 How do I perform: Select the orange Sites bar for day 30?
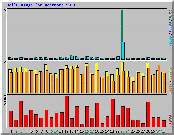pyautogui.click(x=159, y=79)
